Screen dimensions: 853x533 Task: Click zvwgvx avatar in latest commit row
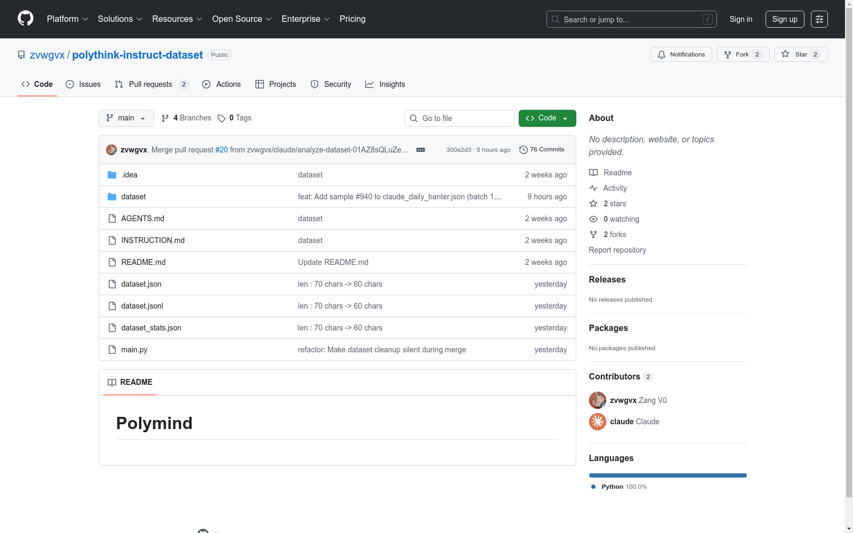[x=111, y=150]
